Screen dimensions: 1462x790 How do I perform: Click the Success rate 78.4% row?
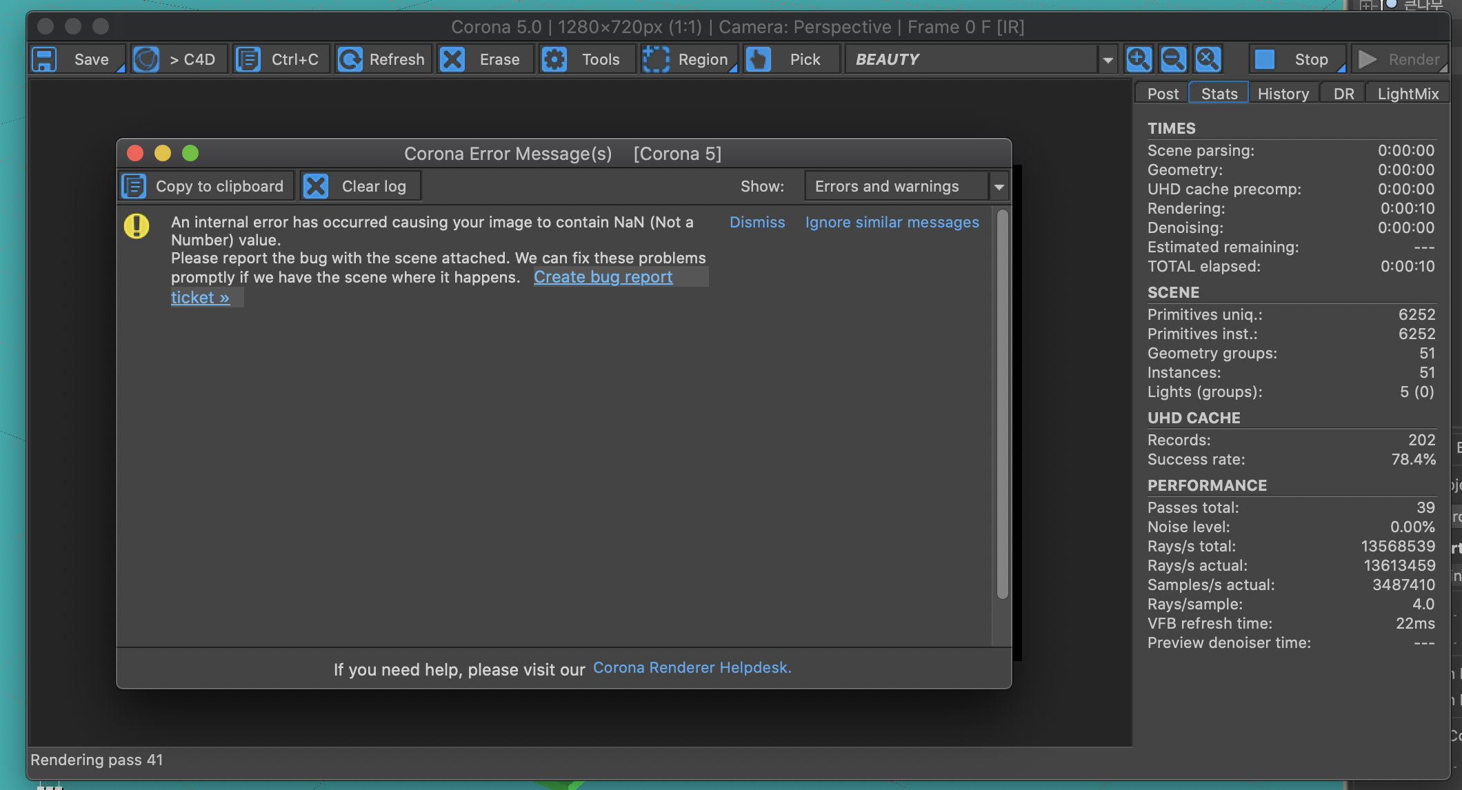(1291, 459)
